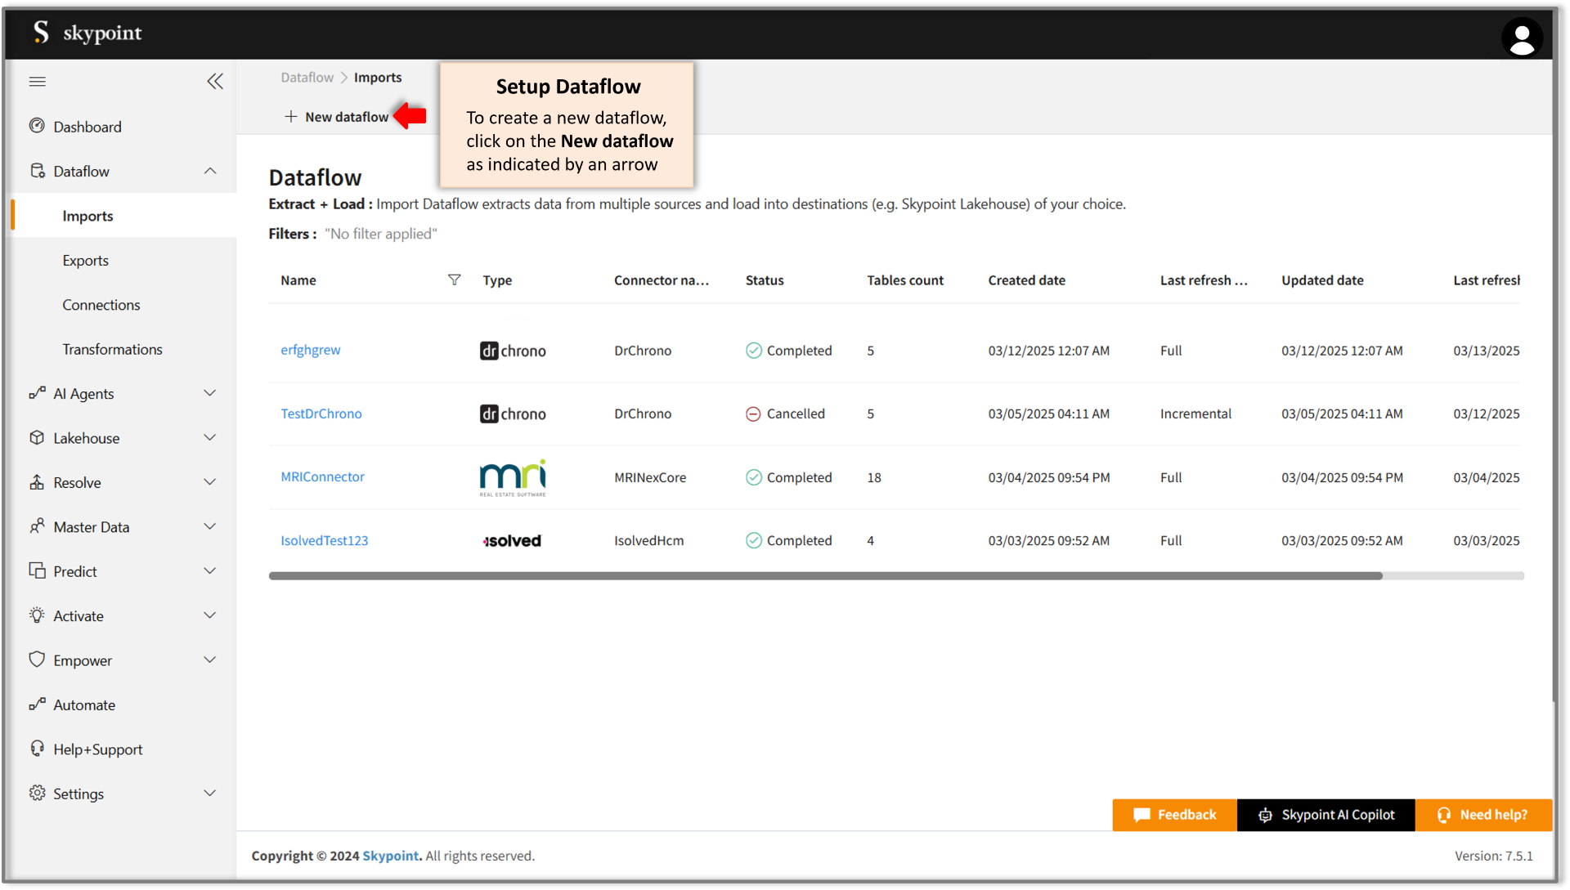Screen dimensions: 1570x890
Task: Click the horizontal scrollbar below the table
Action: pos(818,575)
